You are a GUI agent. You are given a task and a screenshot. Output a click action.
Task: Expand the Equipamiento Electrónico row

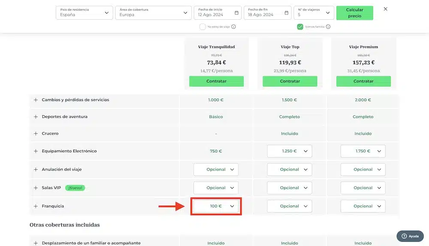tap(36, 151)
